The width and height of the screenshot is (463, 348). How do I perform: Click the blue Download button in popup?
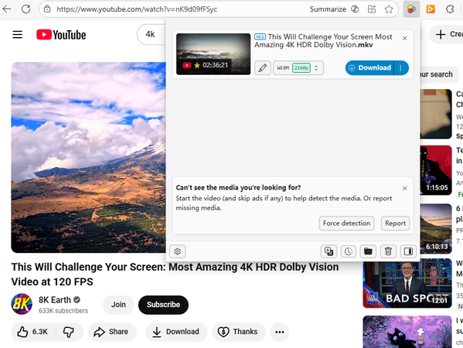click(369, 68)
